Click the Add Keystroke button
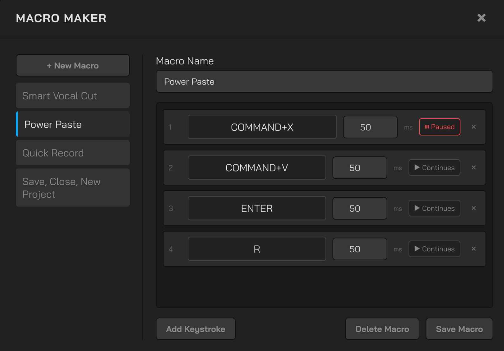 (x=196, y=329)
